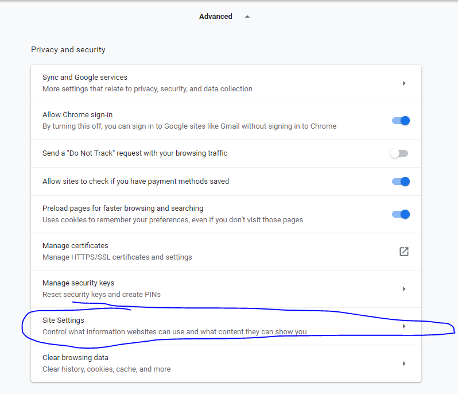Click the payment methods saved setting label
This screenshot has width=458, height=394.
(135, 181)
